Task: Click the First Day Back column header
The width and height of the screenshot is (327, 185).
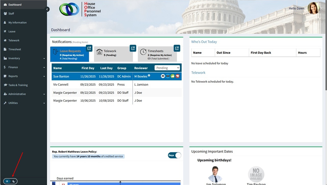Action: [261, 53]
